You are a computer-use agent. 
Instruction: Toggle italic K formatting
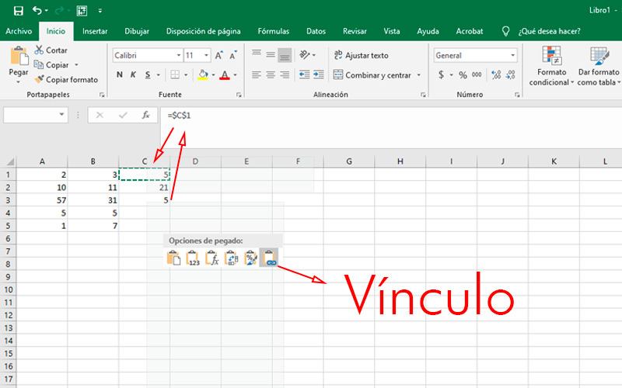[x=133, y=74]
